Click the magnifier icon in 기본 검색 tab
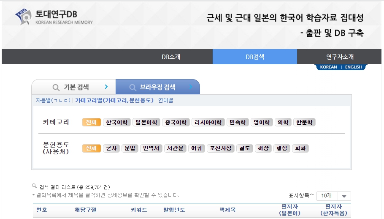 coord(56,88)
